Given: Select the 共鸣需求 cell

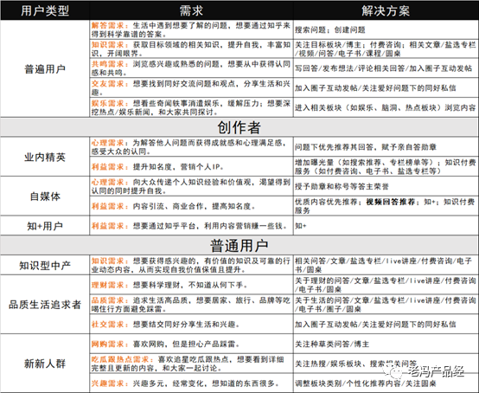Looking at the screenshot, I should tap(191, 68).
